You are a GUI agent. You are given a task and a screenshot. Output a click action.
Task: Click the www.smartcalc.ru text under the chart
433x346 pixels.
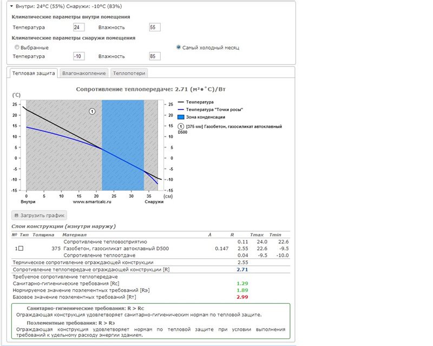(x=92, y=202)
